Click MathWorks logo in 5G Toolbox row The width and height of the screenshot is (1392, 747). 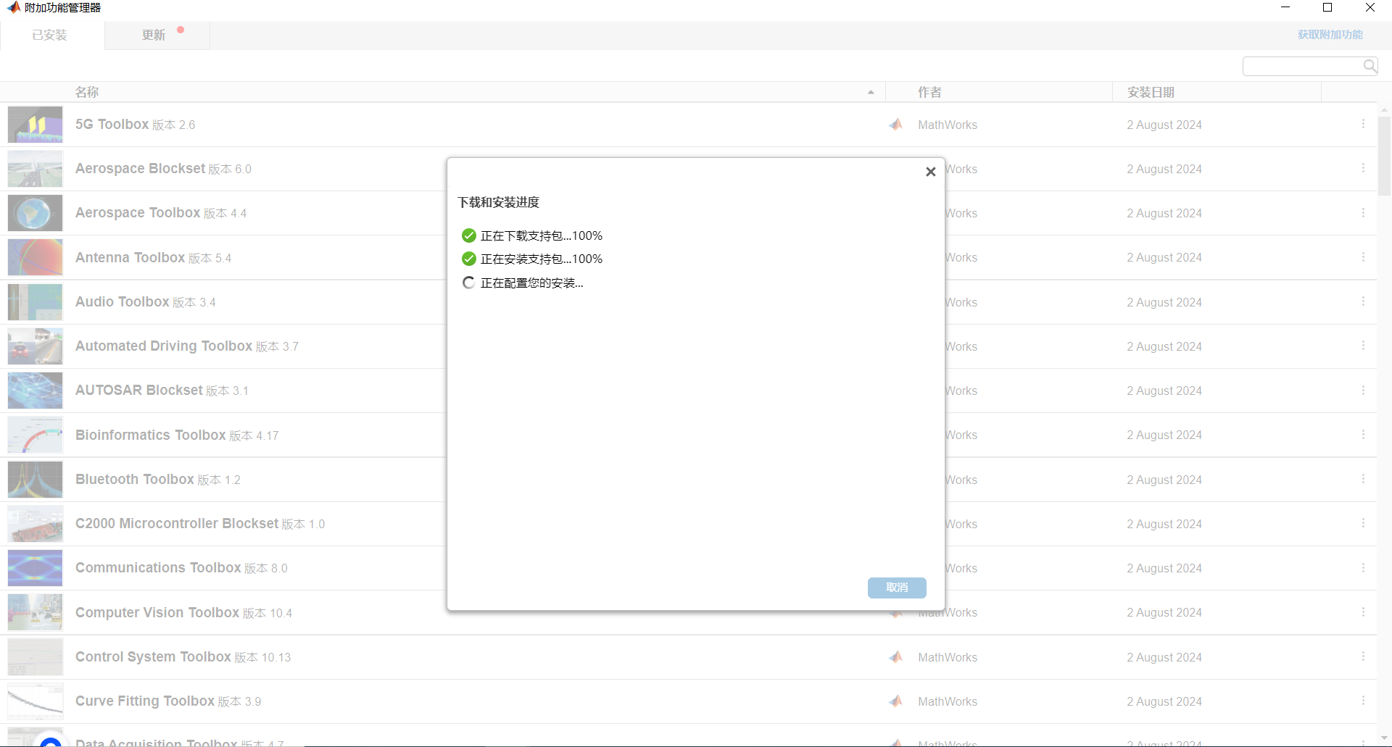click(896, 125)
